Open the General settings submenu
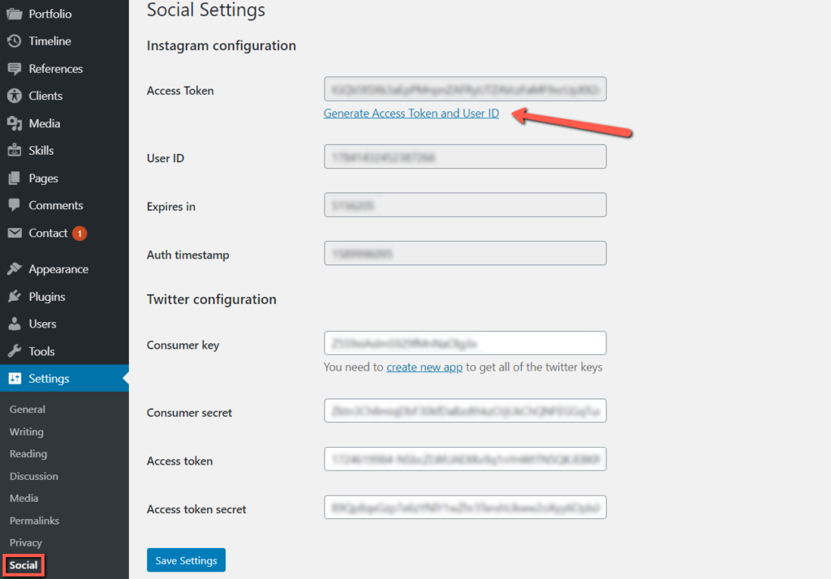 [x=27, y=409]
